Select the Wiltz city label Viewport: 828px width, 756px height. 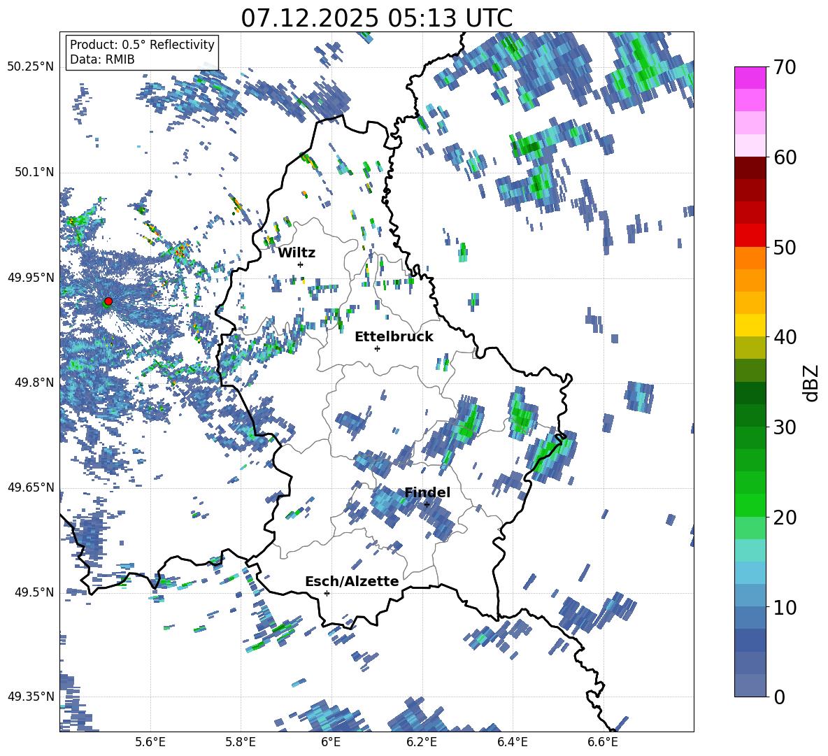point(297,253)
